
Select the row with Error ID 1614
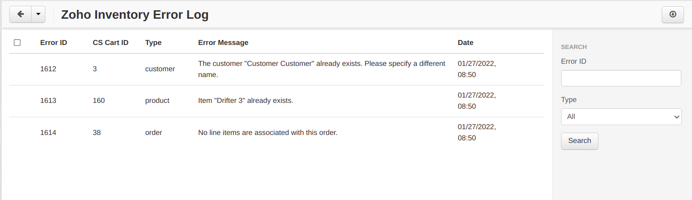277,133
